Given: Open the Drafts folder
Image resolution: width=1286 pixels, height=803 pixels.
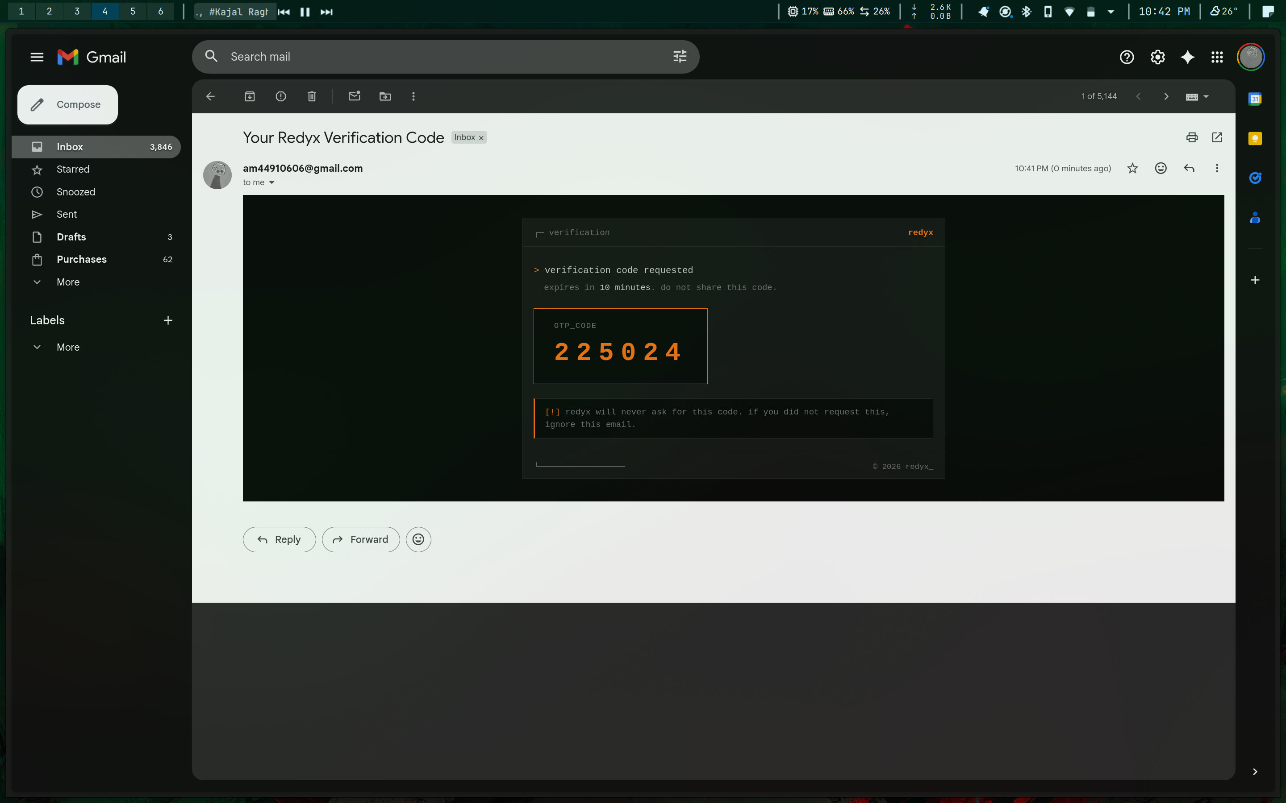Looking at the screenshot, I should point(71,237).
